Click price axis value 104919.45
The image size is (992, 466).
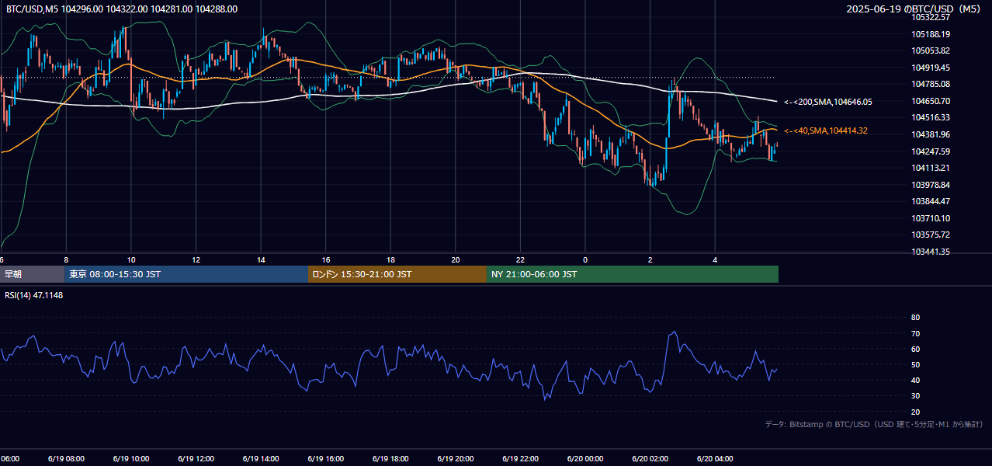931,68
